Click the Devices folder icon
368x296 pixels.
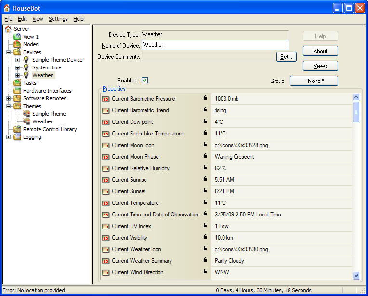(17, 52)
